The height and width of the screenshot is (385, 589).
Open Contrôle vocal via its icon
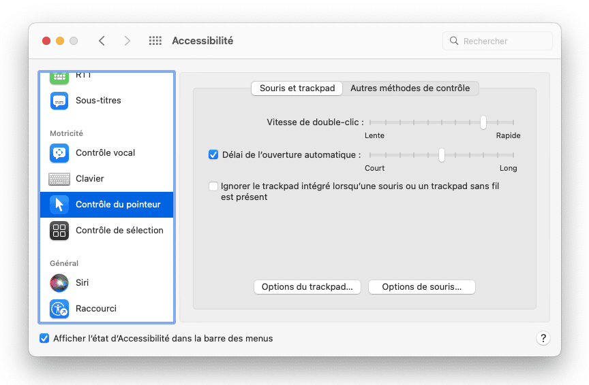59,153
